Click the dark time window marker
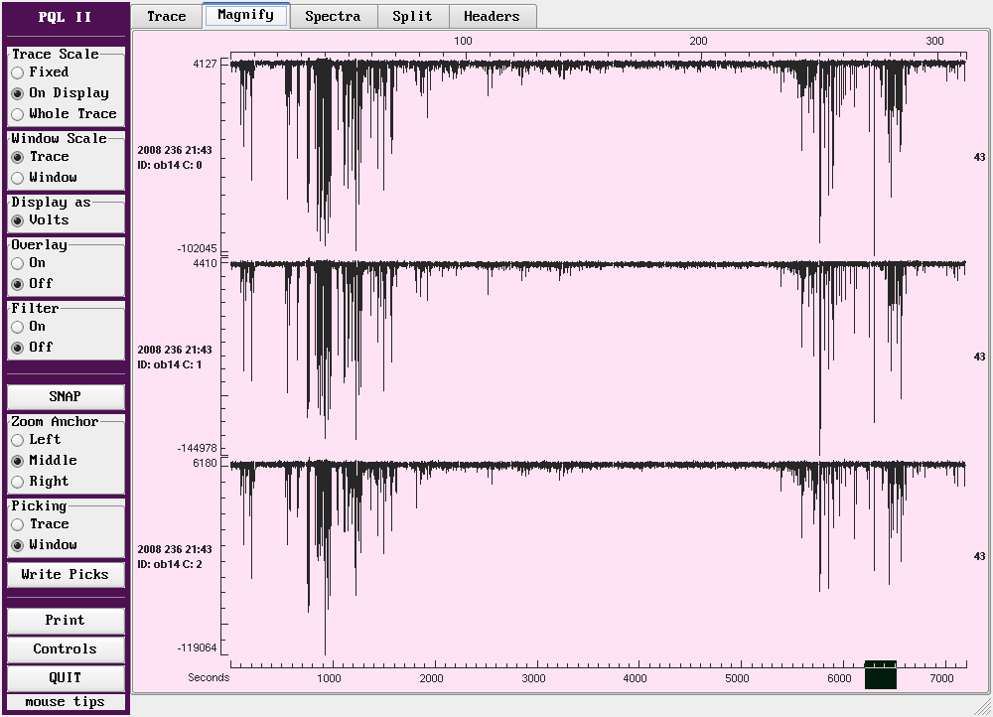The image size is (993, 717). [881, 676]
